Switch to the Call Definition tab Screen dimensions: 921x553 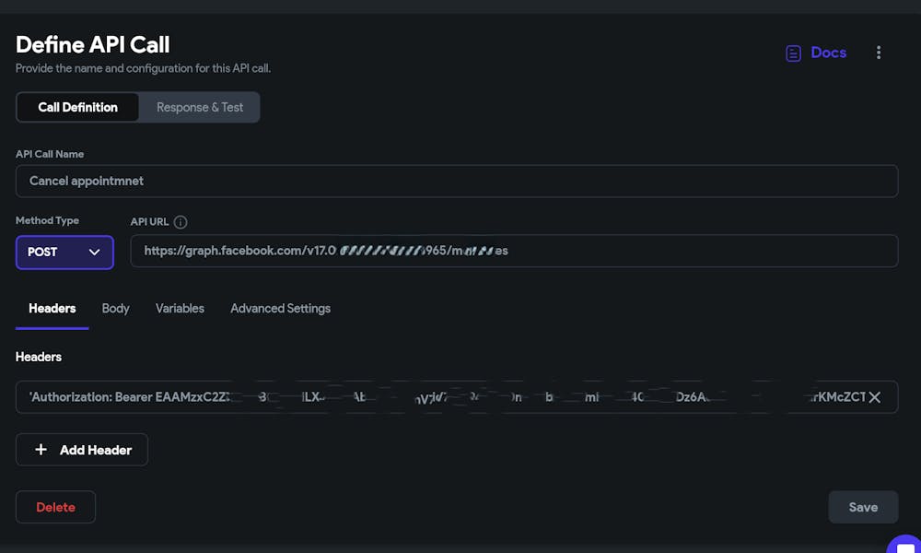pyautogui.click(x=77, y=107)
